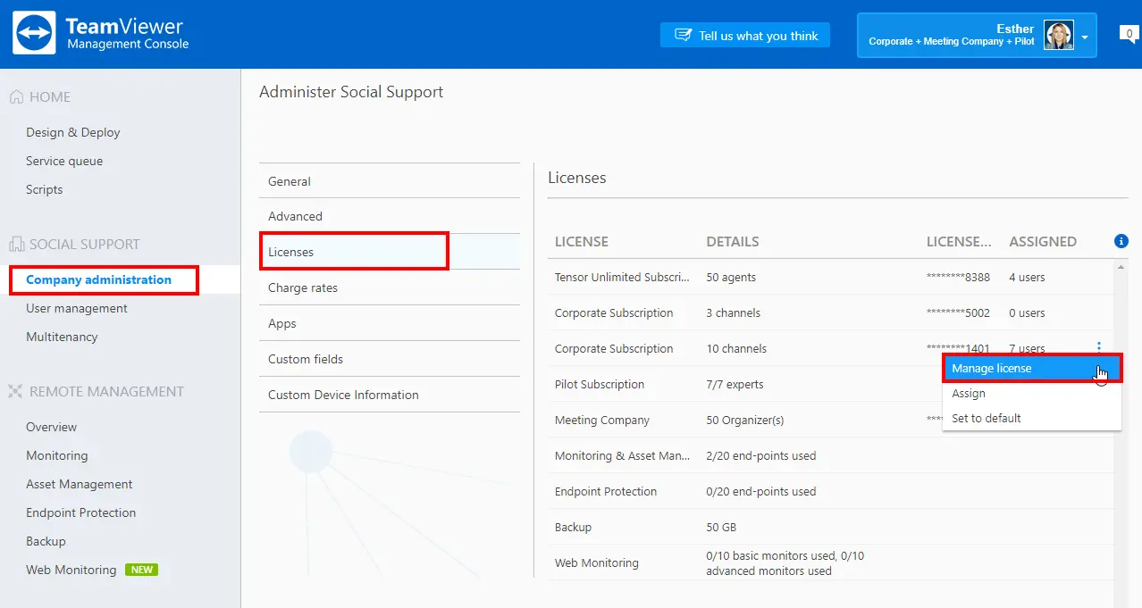This screenshot has height=608, width=1142.
Task: Click the DETAILS column header
Action: (x=733, y=242)
